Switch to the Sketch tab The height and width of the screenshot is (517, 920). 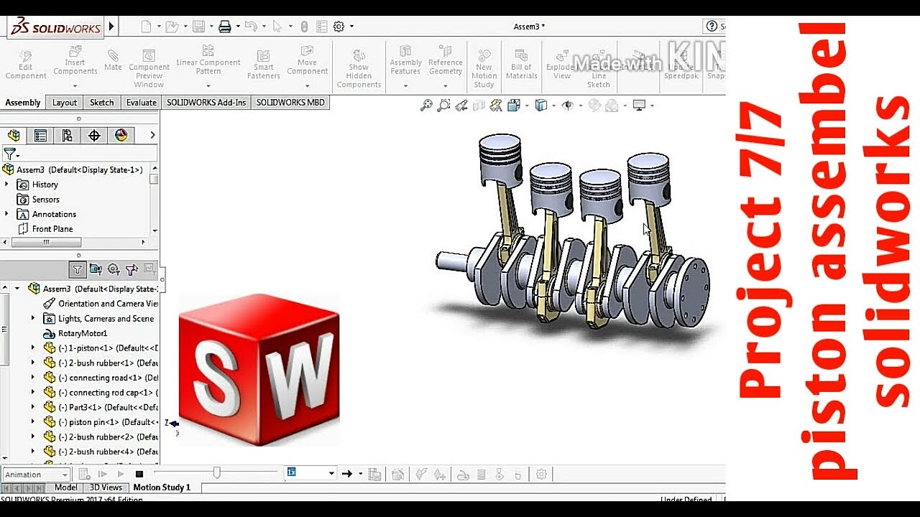pyautogui.click(x=101, y=103)
